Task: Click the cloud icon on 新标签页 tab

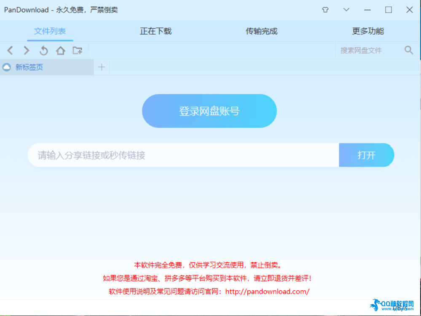Action: click(x=7, y=67)
